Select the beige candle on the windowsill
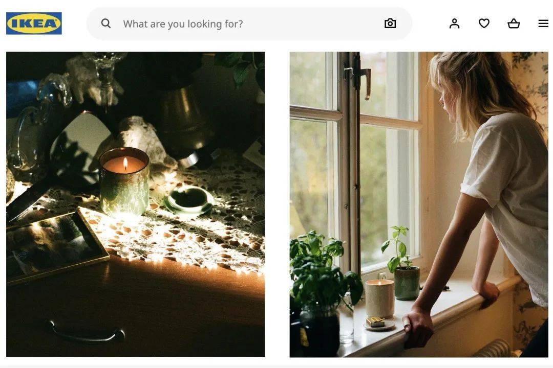 (379, 298)
